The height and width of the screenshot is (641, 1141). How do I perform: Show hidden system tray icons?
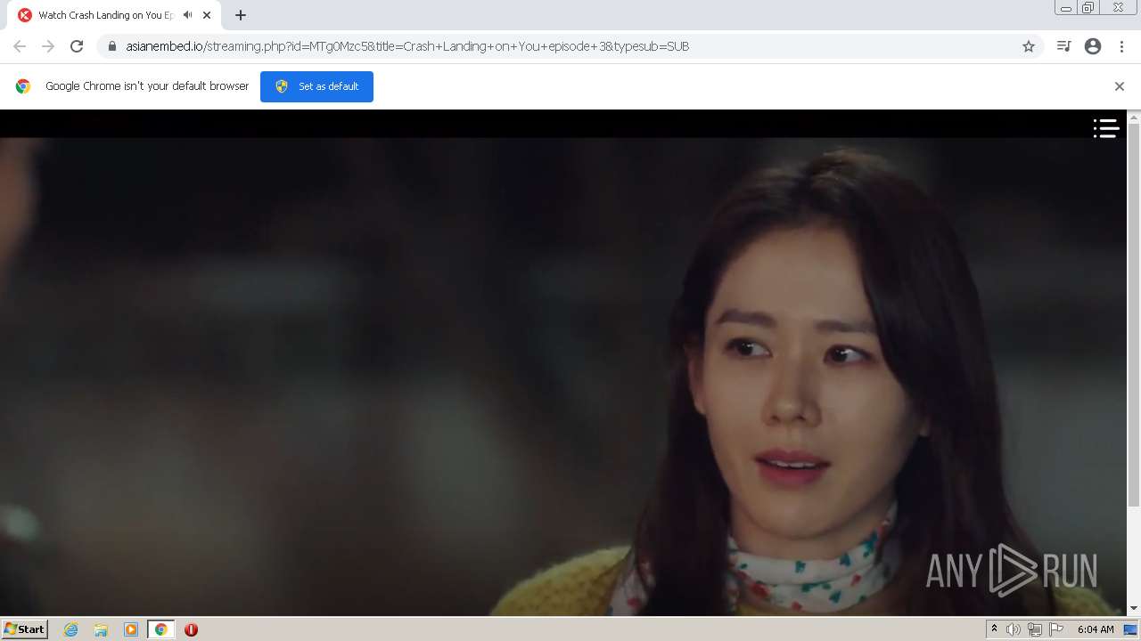995,629
